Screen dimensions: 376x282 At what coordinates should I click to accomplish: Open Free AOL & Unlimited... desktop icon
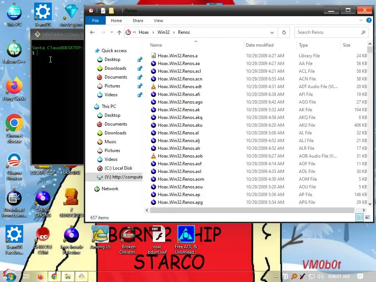pos(186,240)
